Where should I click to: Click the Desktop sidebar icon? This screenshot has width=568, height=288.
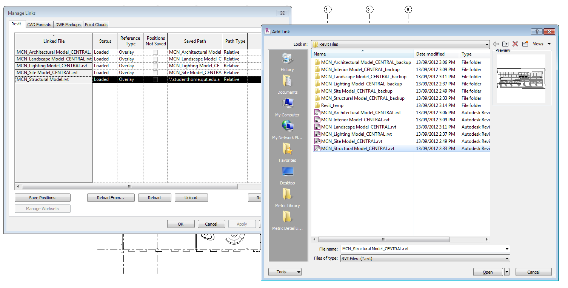[x=287, y=175]
